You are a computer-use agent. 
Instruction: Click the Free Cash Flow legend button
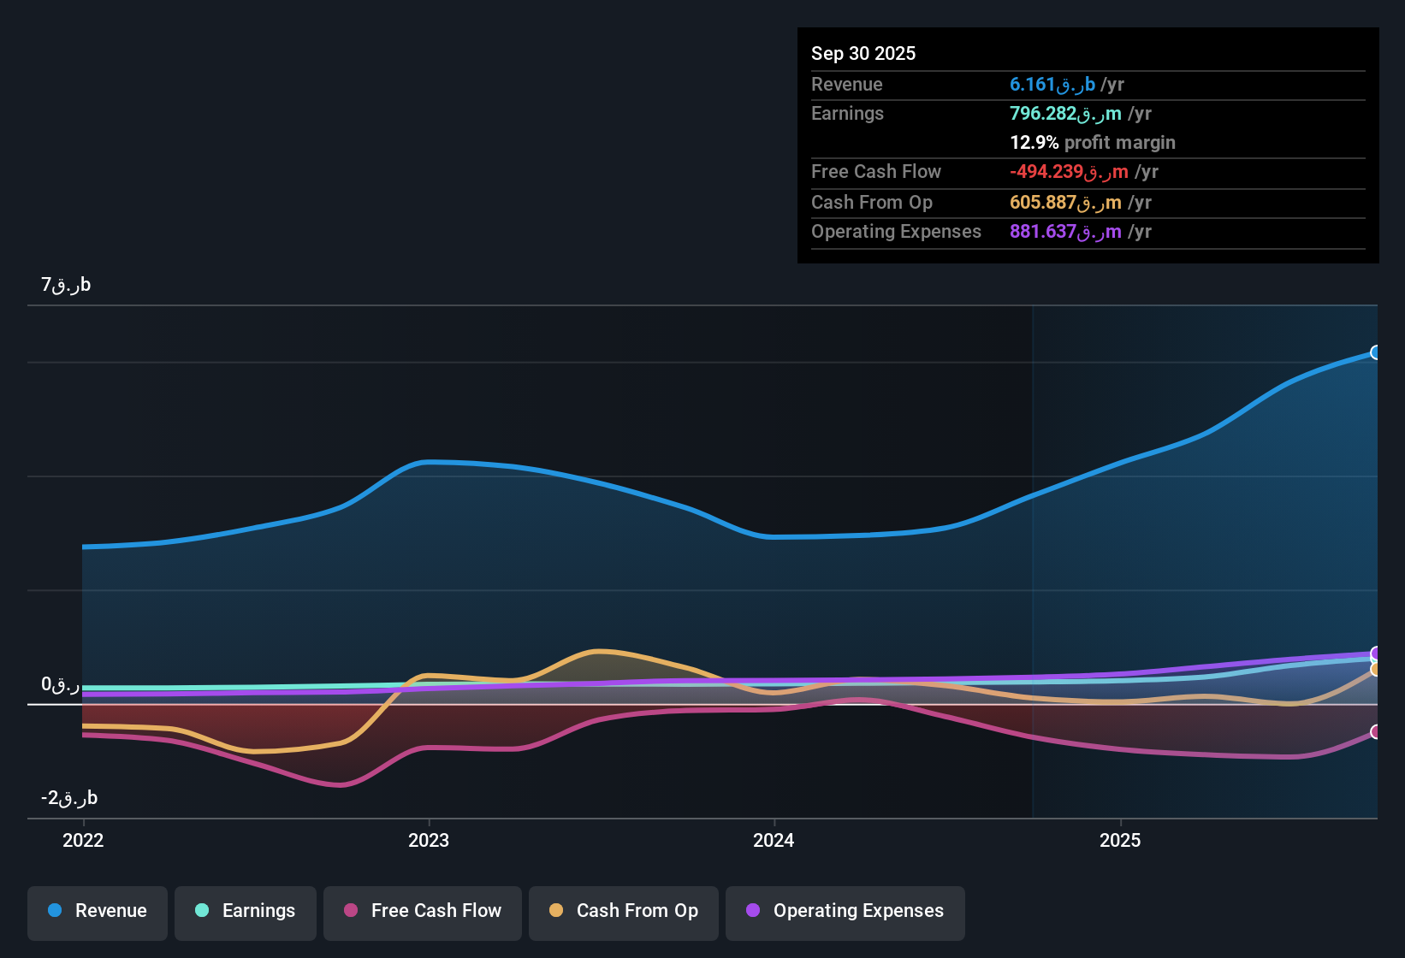[422, 912]
